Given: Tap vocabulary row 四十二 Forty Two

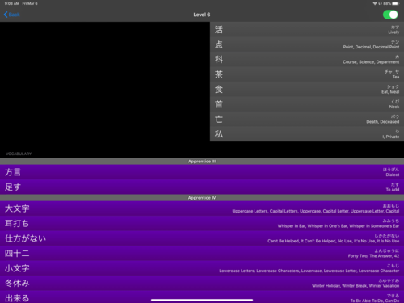Looking at the screenshot, I should [x=202, y=253].
